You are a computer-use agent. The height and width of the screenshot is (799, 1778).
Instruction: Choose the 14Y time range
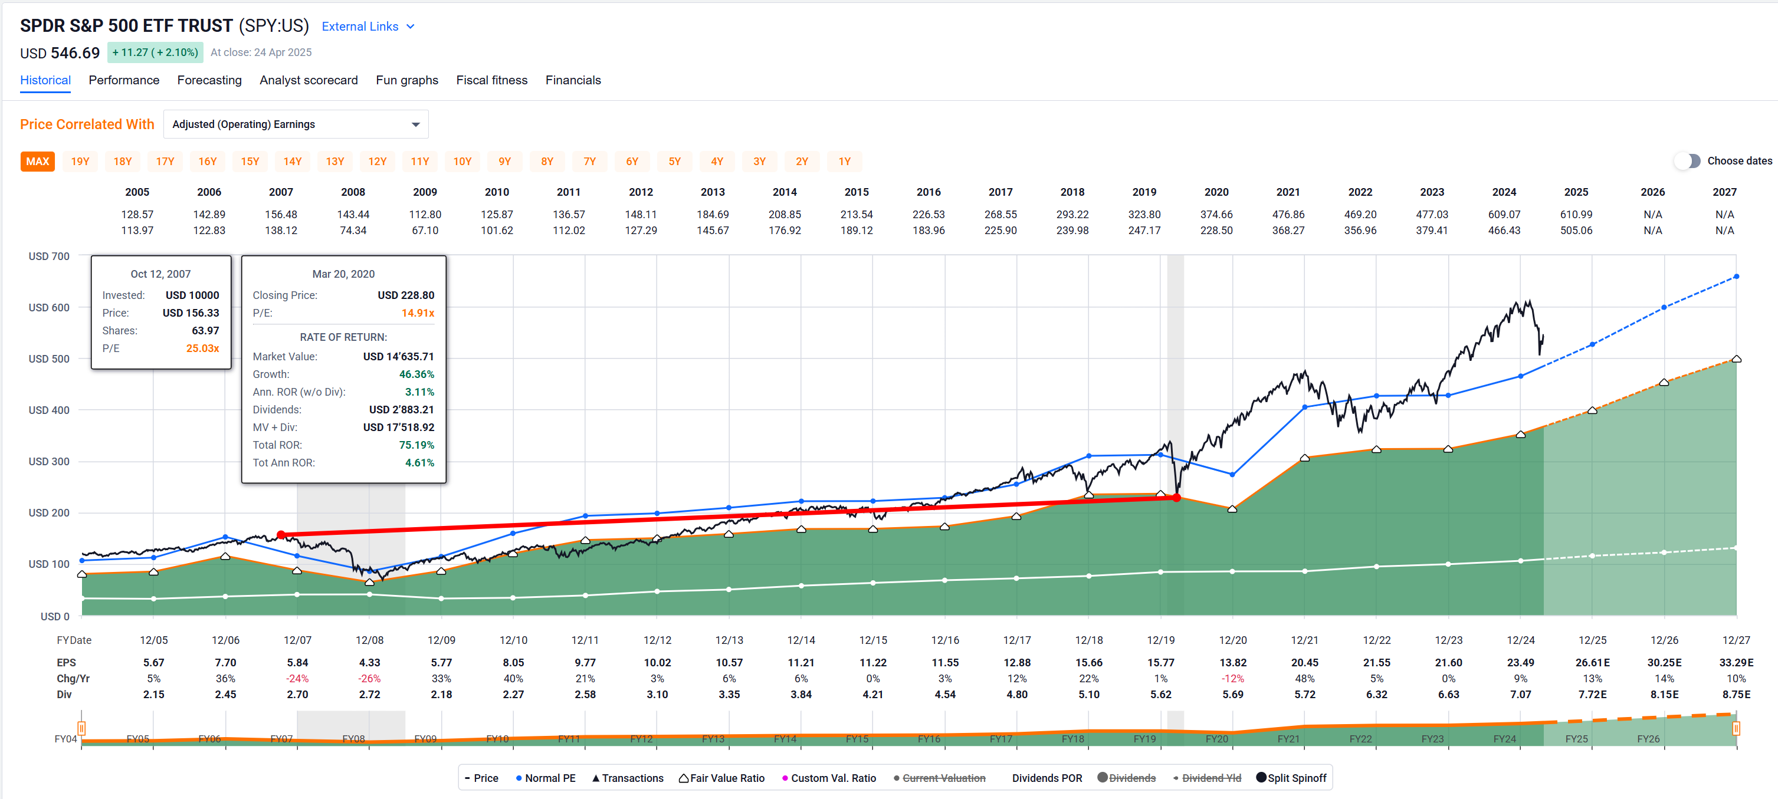[x=293, y=162]
